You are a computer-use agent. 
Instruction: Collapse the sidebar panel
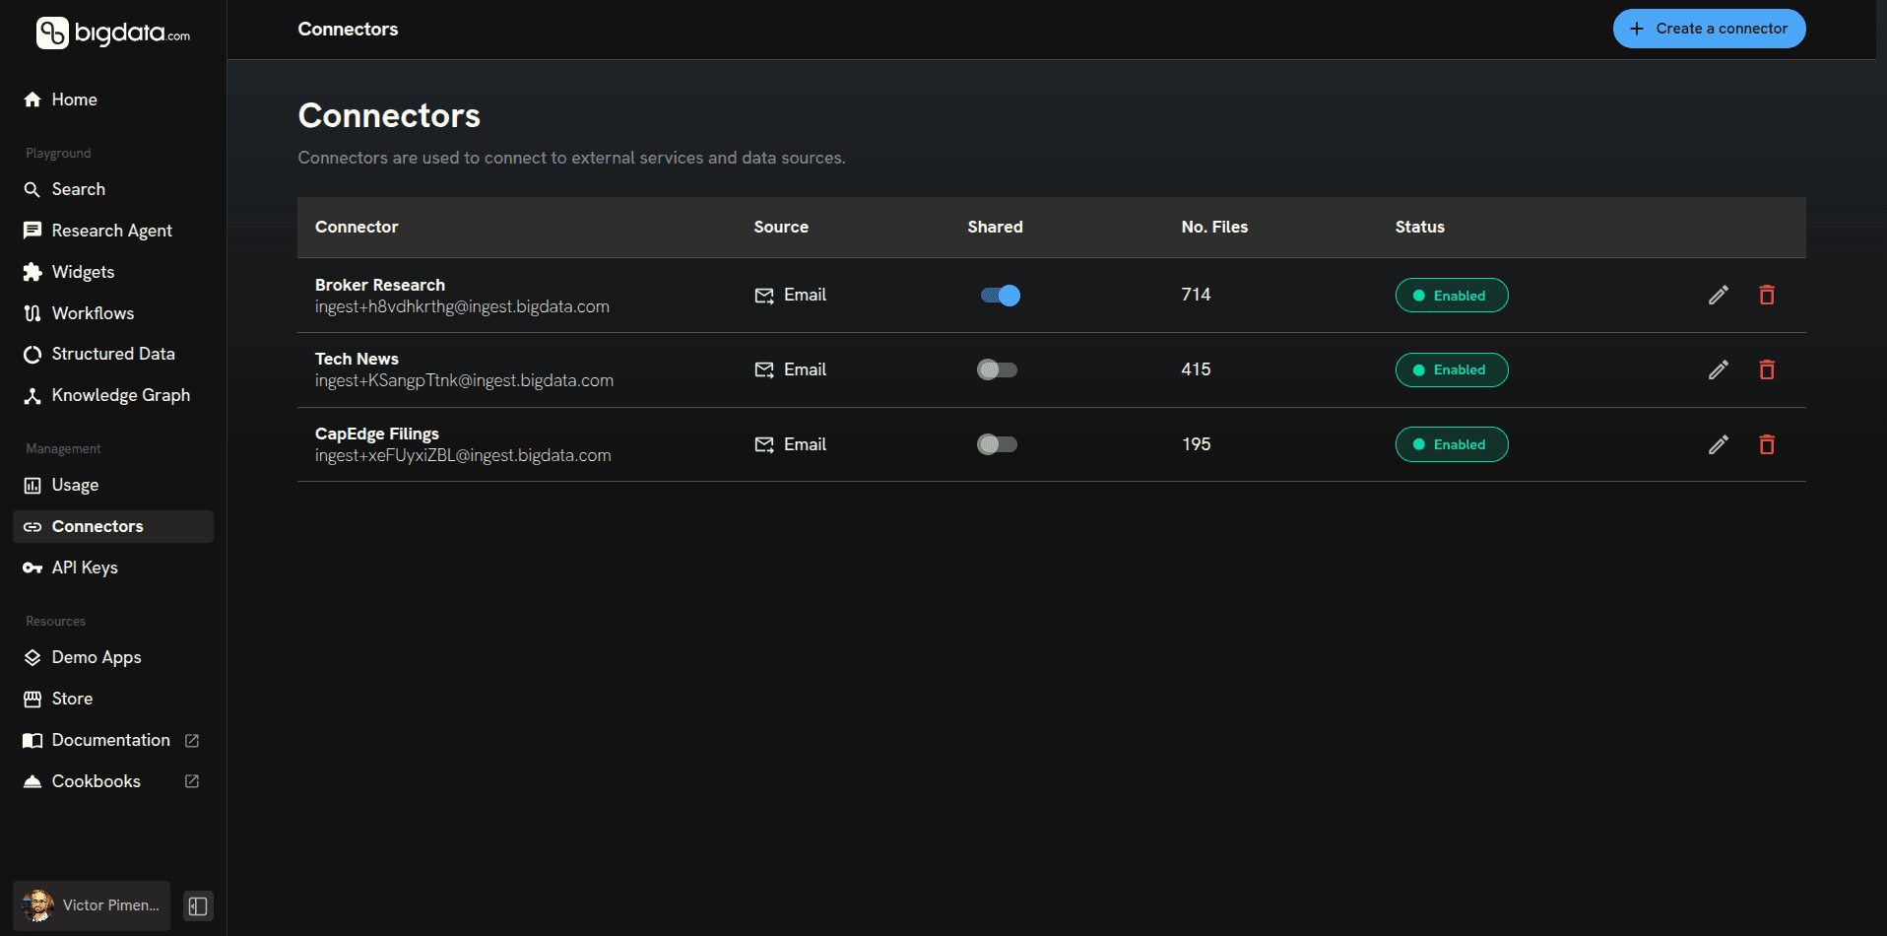click(x=198, y=906)
